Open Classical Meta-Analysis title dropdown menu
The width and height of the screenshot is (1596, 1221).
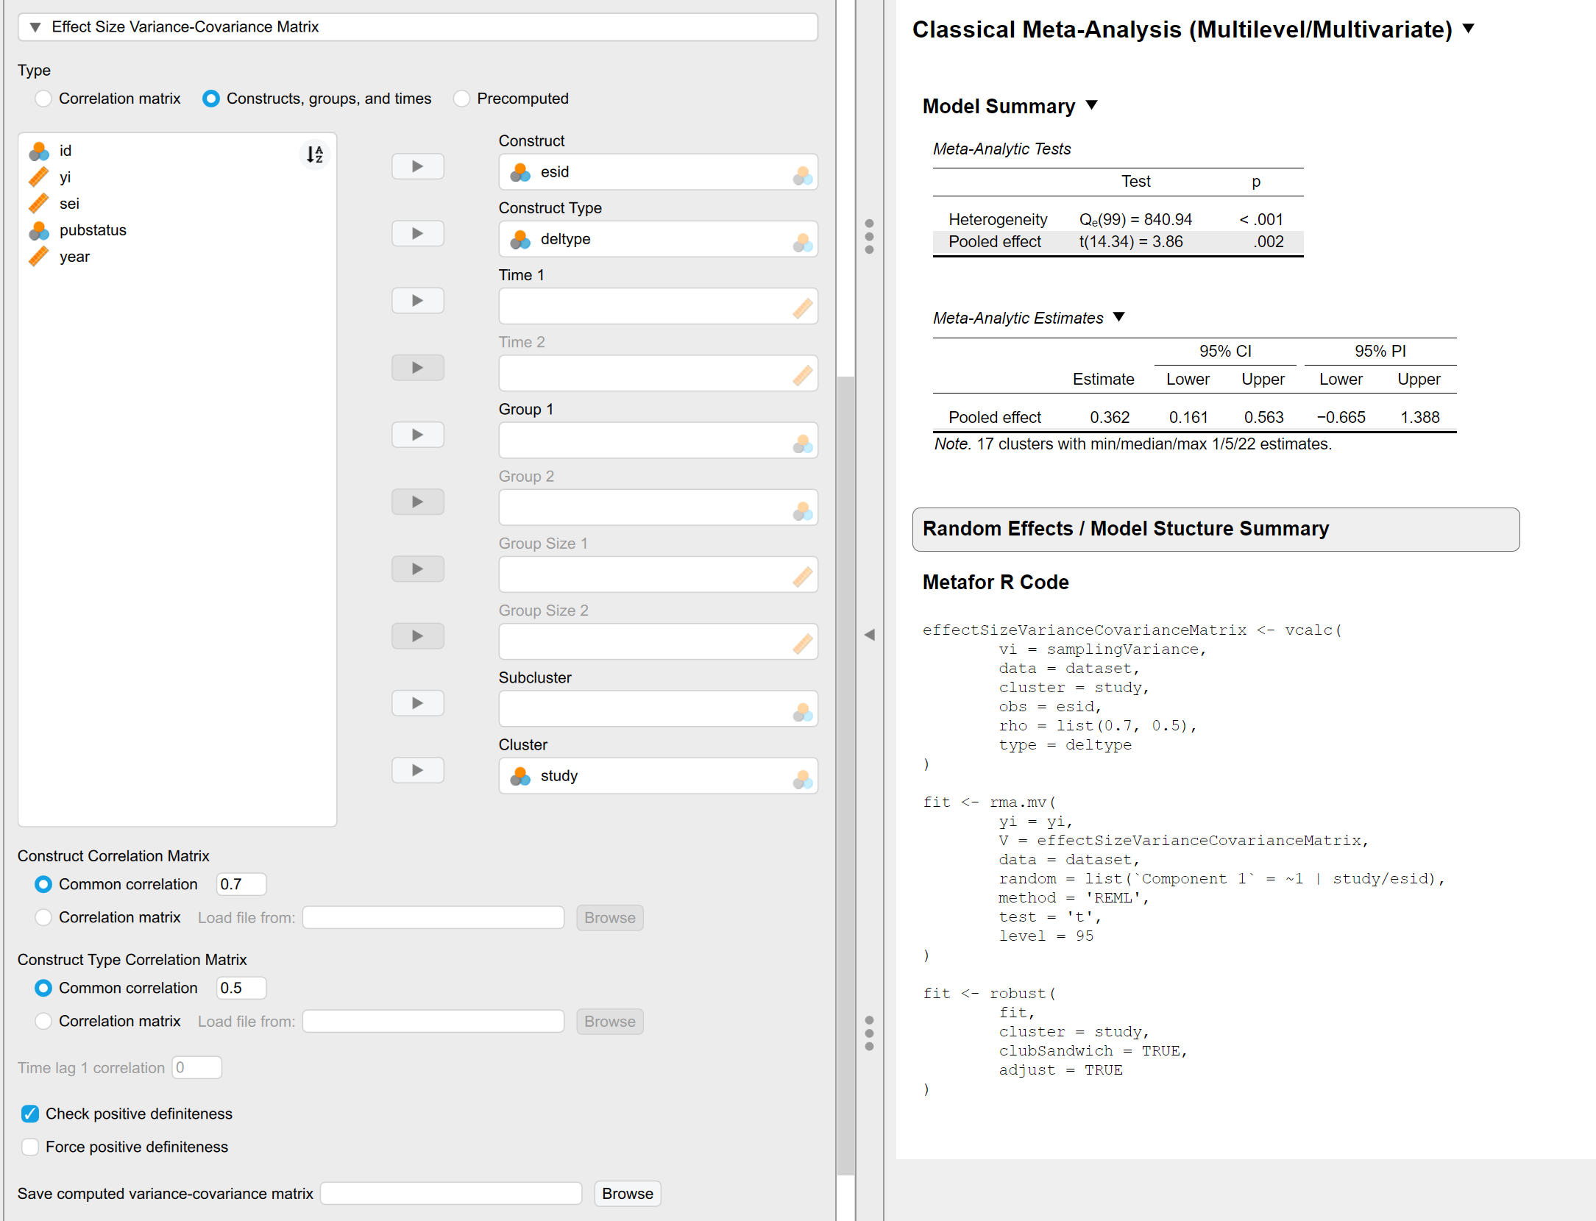point(1468,29)
